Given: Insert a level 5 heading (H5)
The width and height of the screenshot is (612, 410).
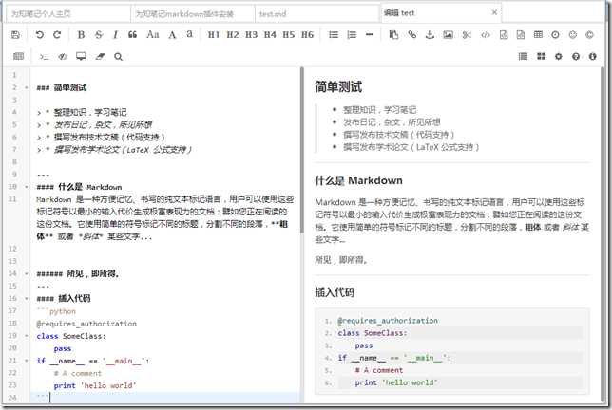Looking at the screenshot, I should pyautogui.click(x=289, y=35).
